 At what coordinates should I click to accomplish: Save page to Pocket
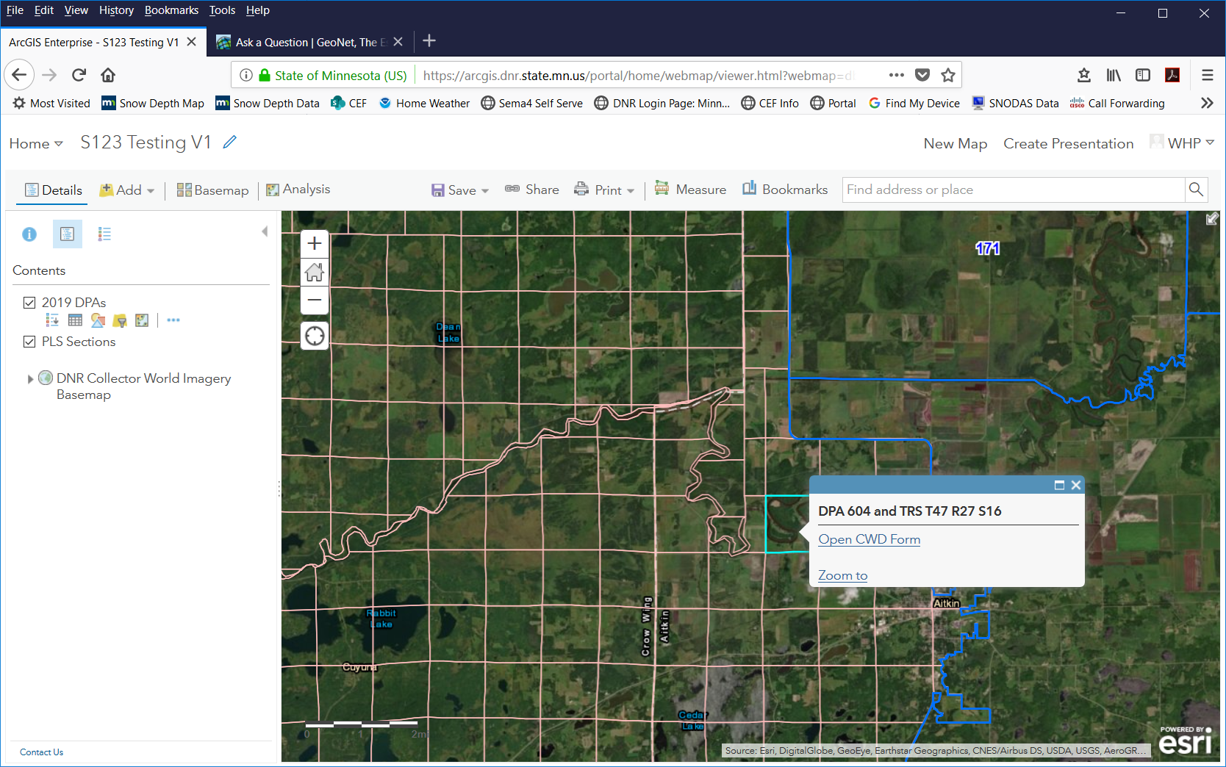[x=922, y=75]
